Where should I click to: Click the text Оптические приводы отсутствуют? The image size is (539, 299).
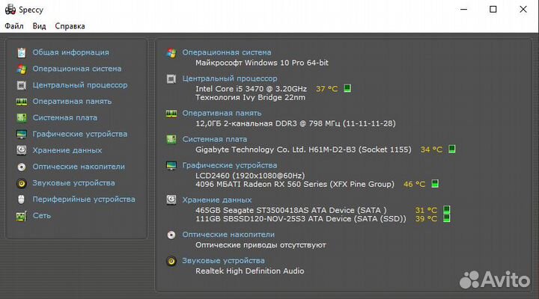pos(261,245)
